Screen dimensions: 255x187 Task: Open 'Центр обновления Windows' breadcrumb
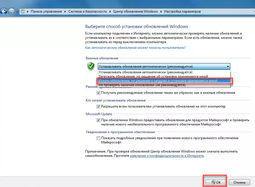[x=136, y=12]
